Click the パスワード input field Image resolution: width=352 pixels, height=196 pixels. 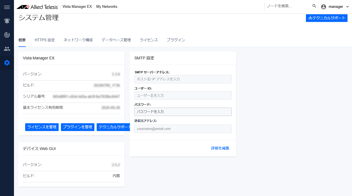183,112
